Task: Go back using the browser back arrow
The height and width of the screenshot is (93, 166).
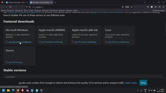Action: [3, 7]
